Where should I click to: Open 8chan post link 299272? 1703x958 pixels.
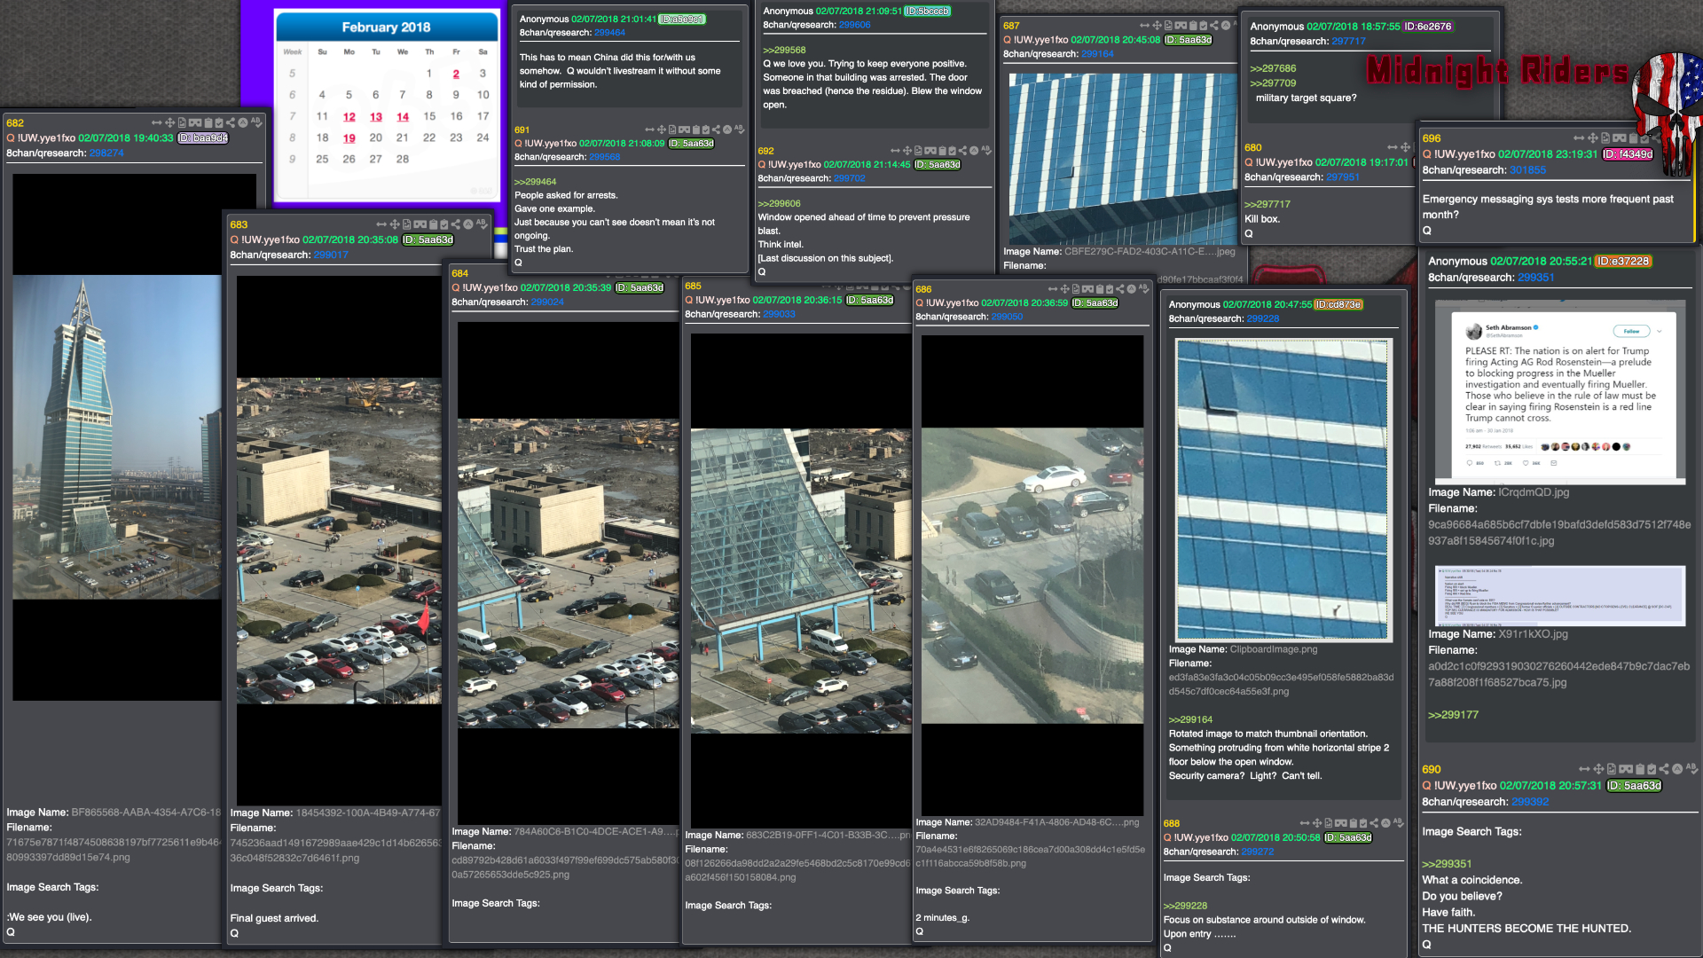point(1257,852)
